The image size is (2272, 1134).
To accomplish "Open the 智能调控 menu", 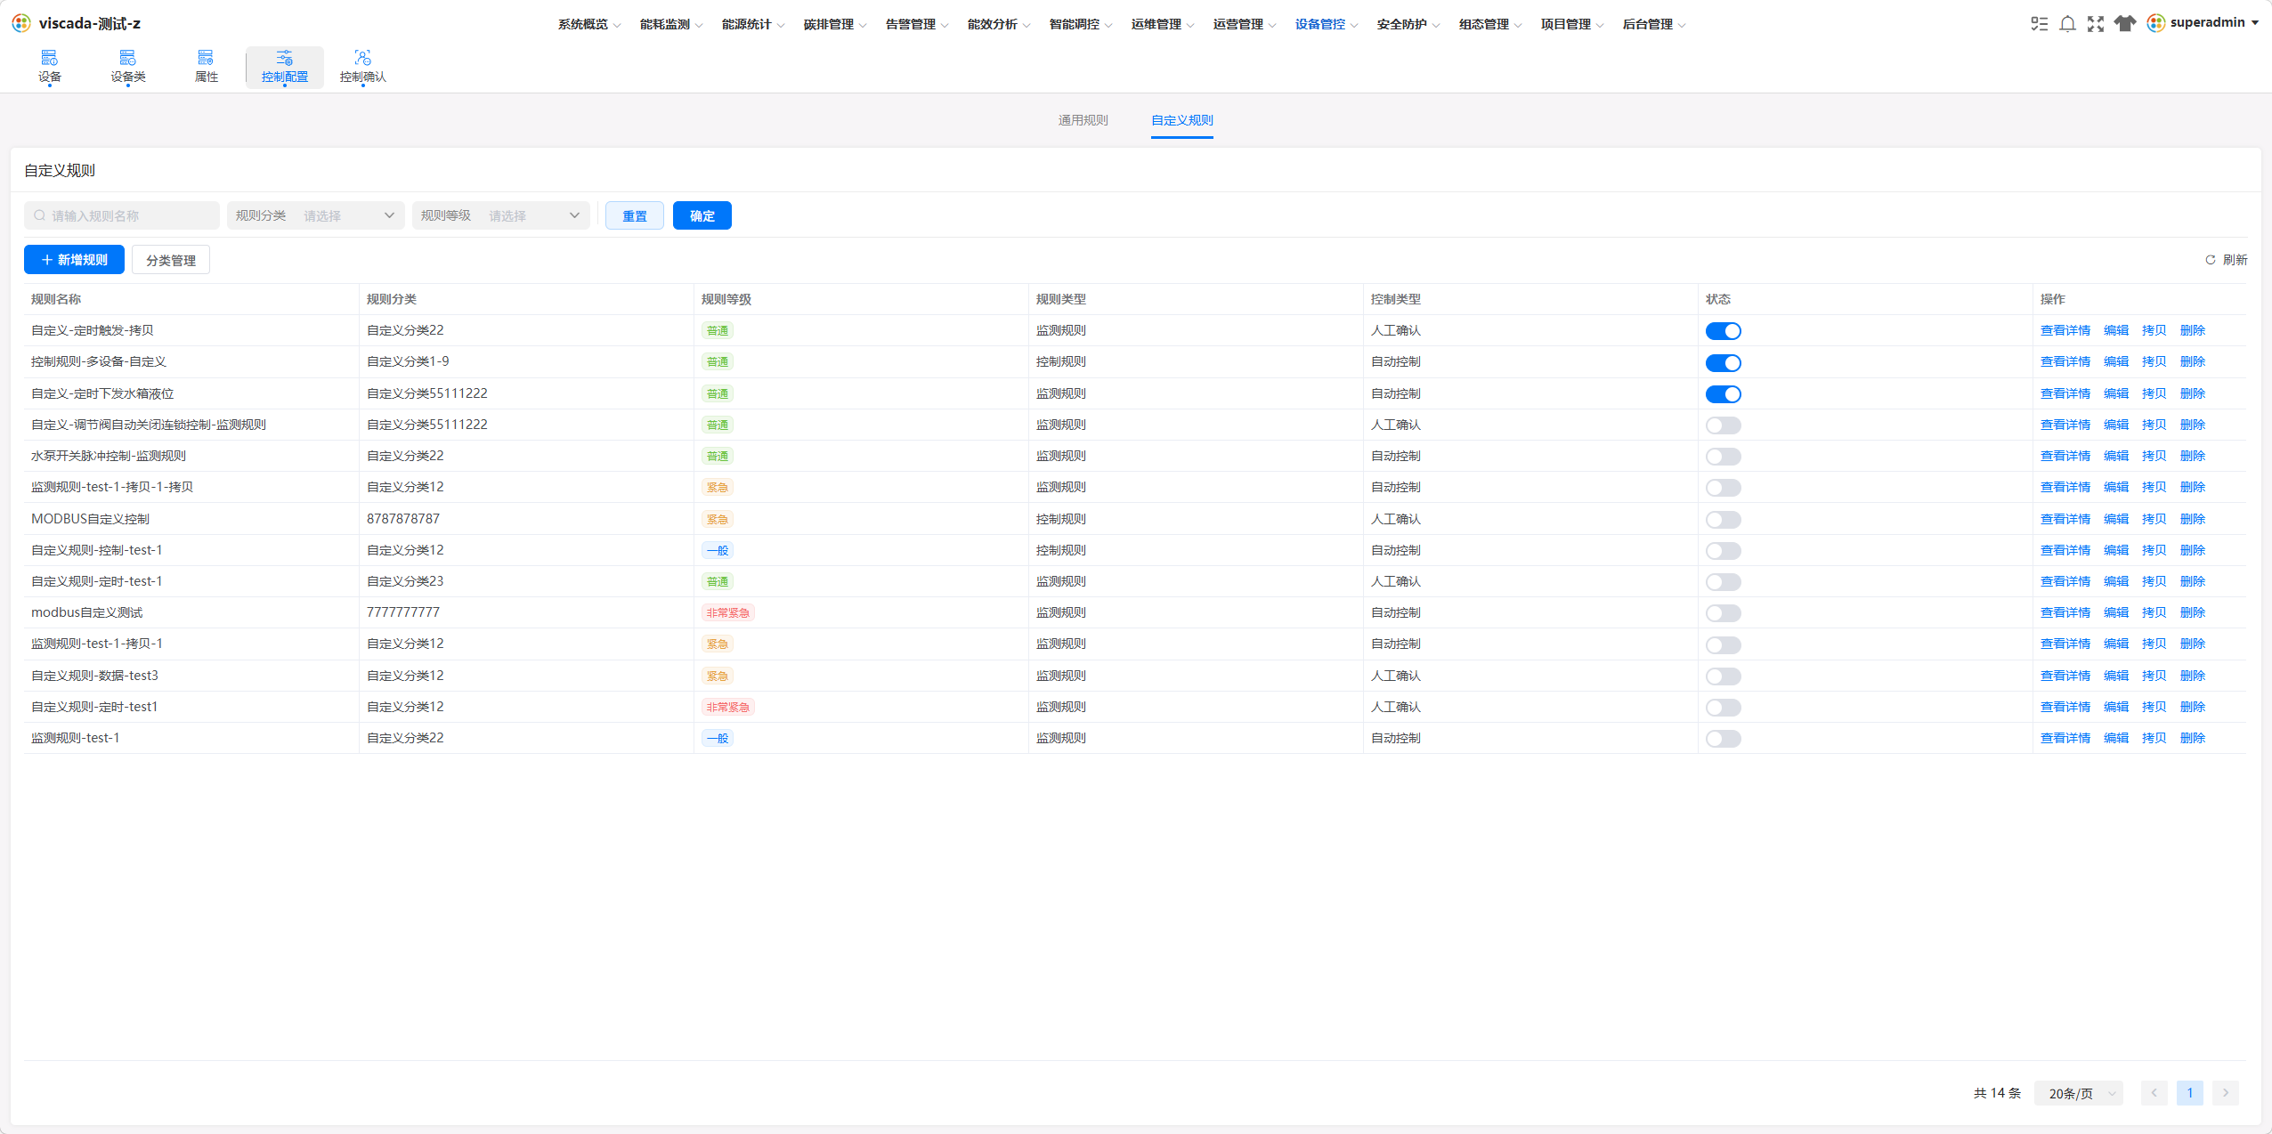I will click(x=1081, y=24).
